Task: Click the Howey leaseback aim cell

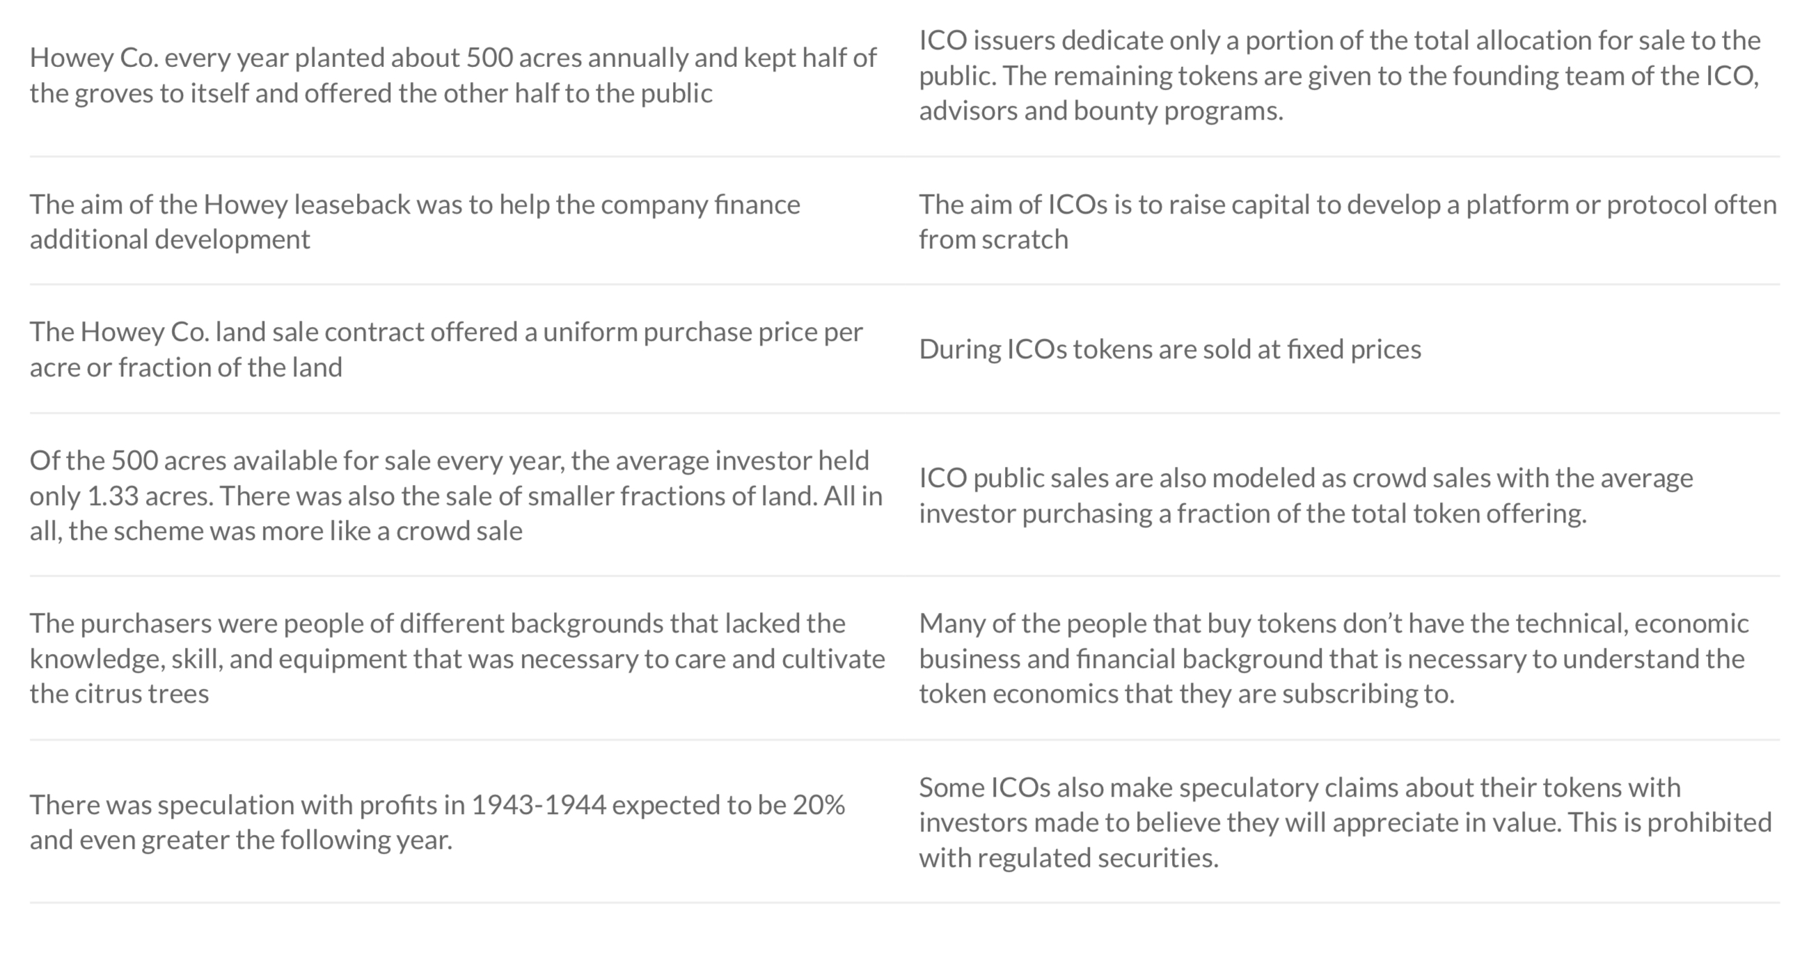Action: click(415, 222)
